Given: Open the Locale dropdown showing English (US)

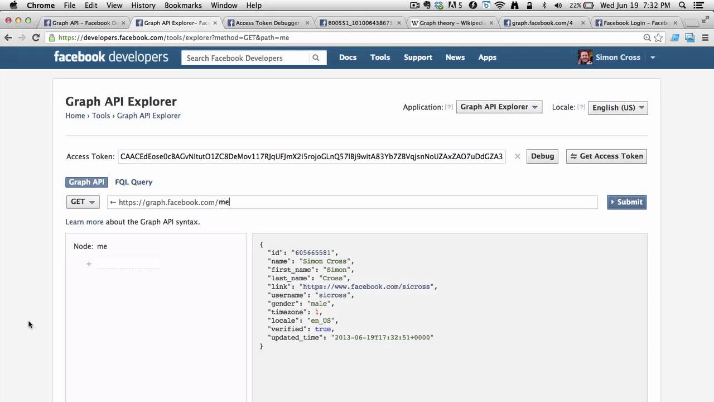Looking at the screenshot, I should (617, 107).
